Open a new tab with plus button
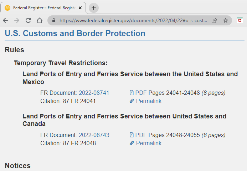 coord(94,8)
